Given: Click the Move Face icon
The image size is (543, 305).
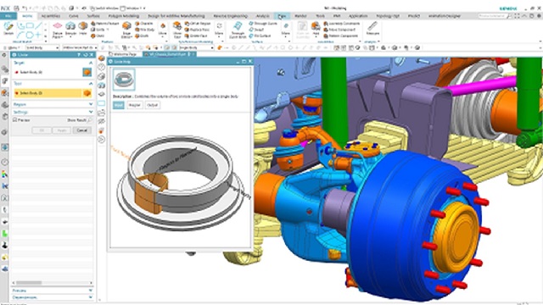Looking at the screenshot, I should [x=177, y=29].
